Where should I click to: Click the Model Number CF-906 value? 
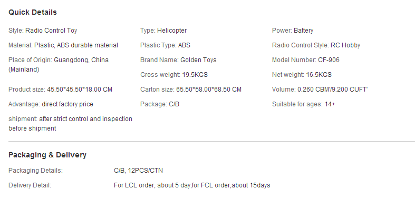[329, 60]
